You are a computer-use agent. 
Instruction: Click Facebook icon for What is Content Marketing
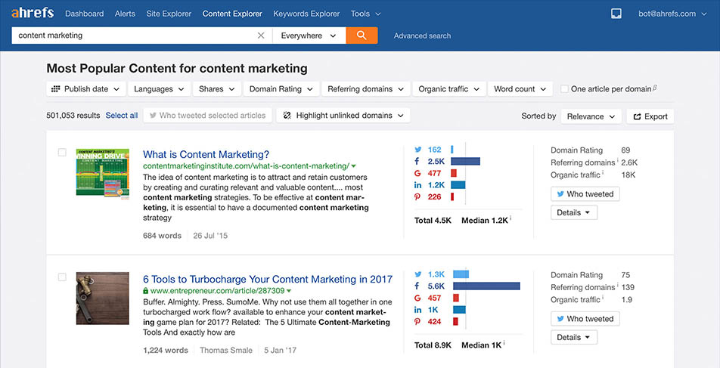click(x=417, y=162)
